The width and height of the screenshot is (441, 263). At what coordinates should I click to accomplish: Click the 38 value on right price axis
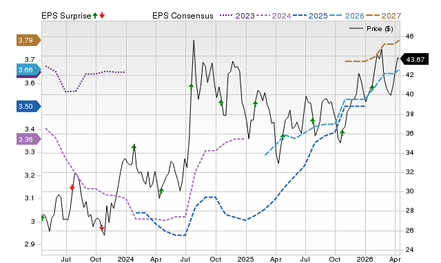410,114
